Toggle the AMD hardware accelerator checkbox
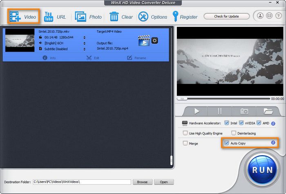 [x=259, y=123]
